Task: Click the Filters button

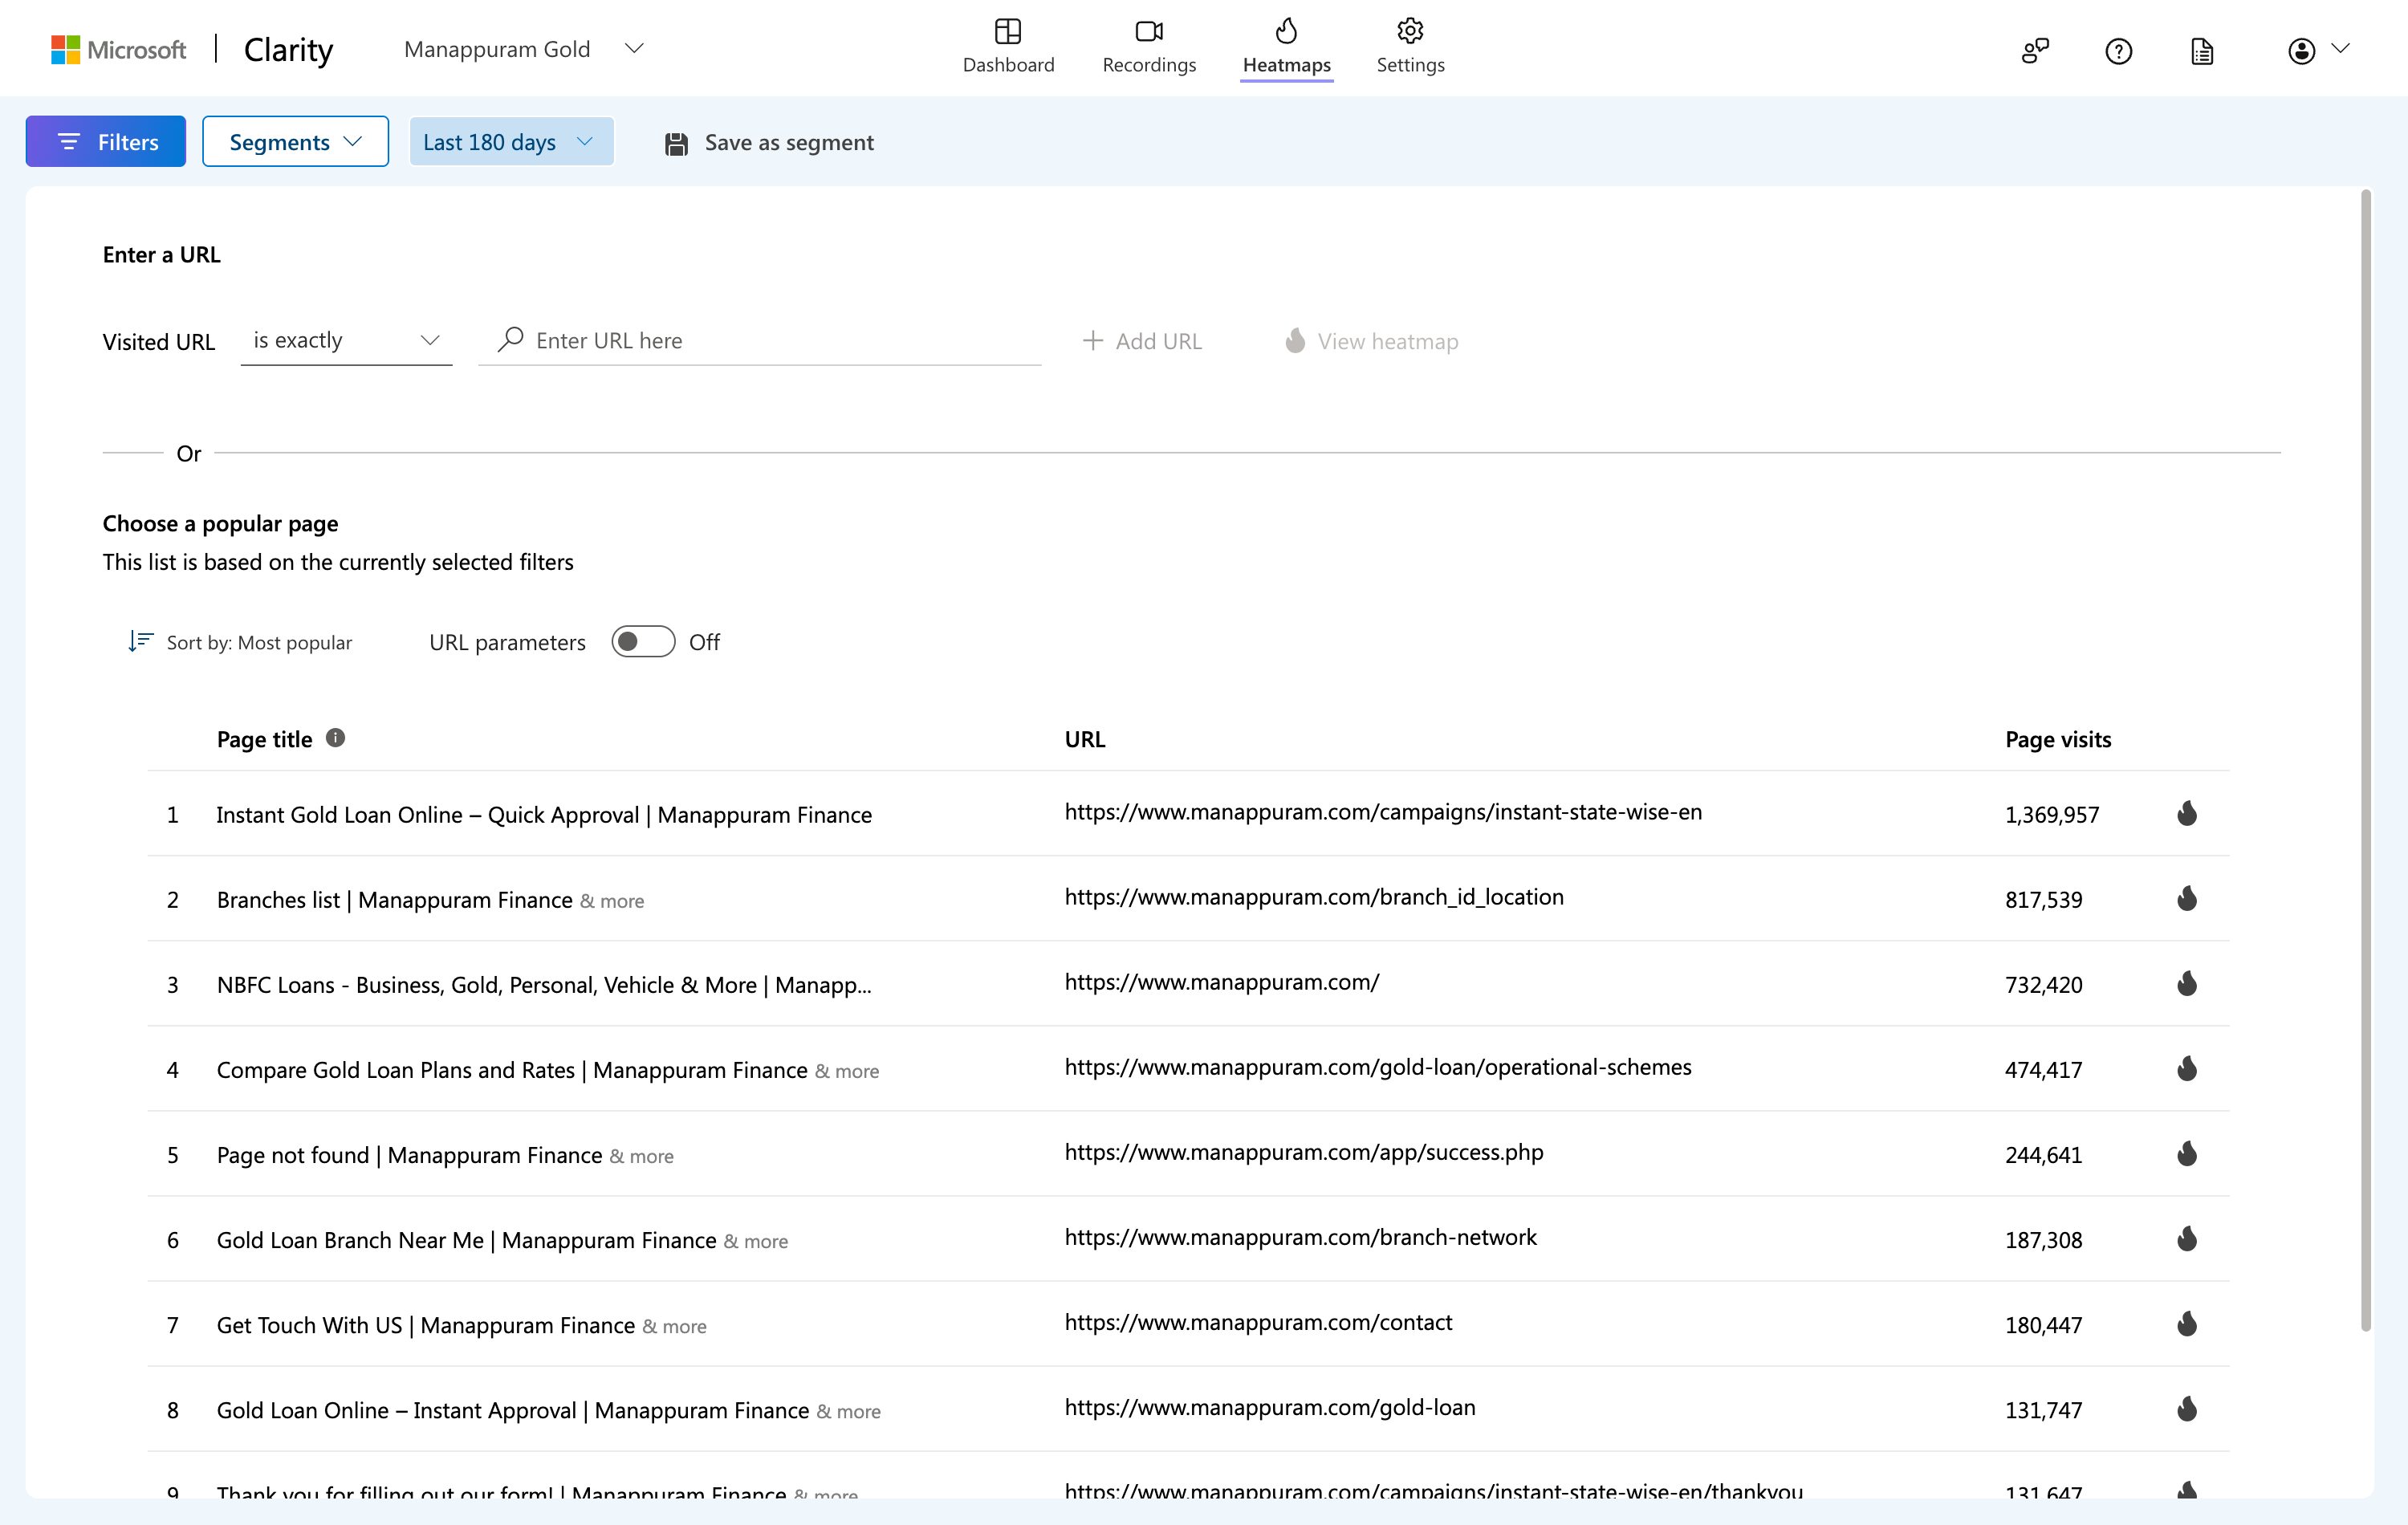Action: 106,141
